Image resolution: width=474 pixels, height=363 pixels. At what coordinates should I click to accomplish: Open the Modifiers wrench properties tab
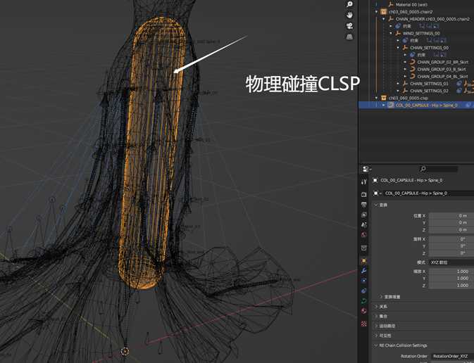point(363,270)
